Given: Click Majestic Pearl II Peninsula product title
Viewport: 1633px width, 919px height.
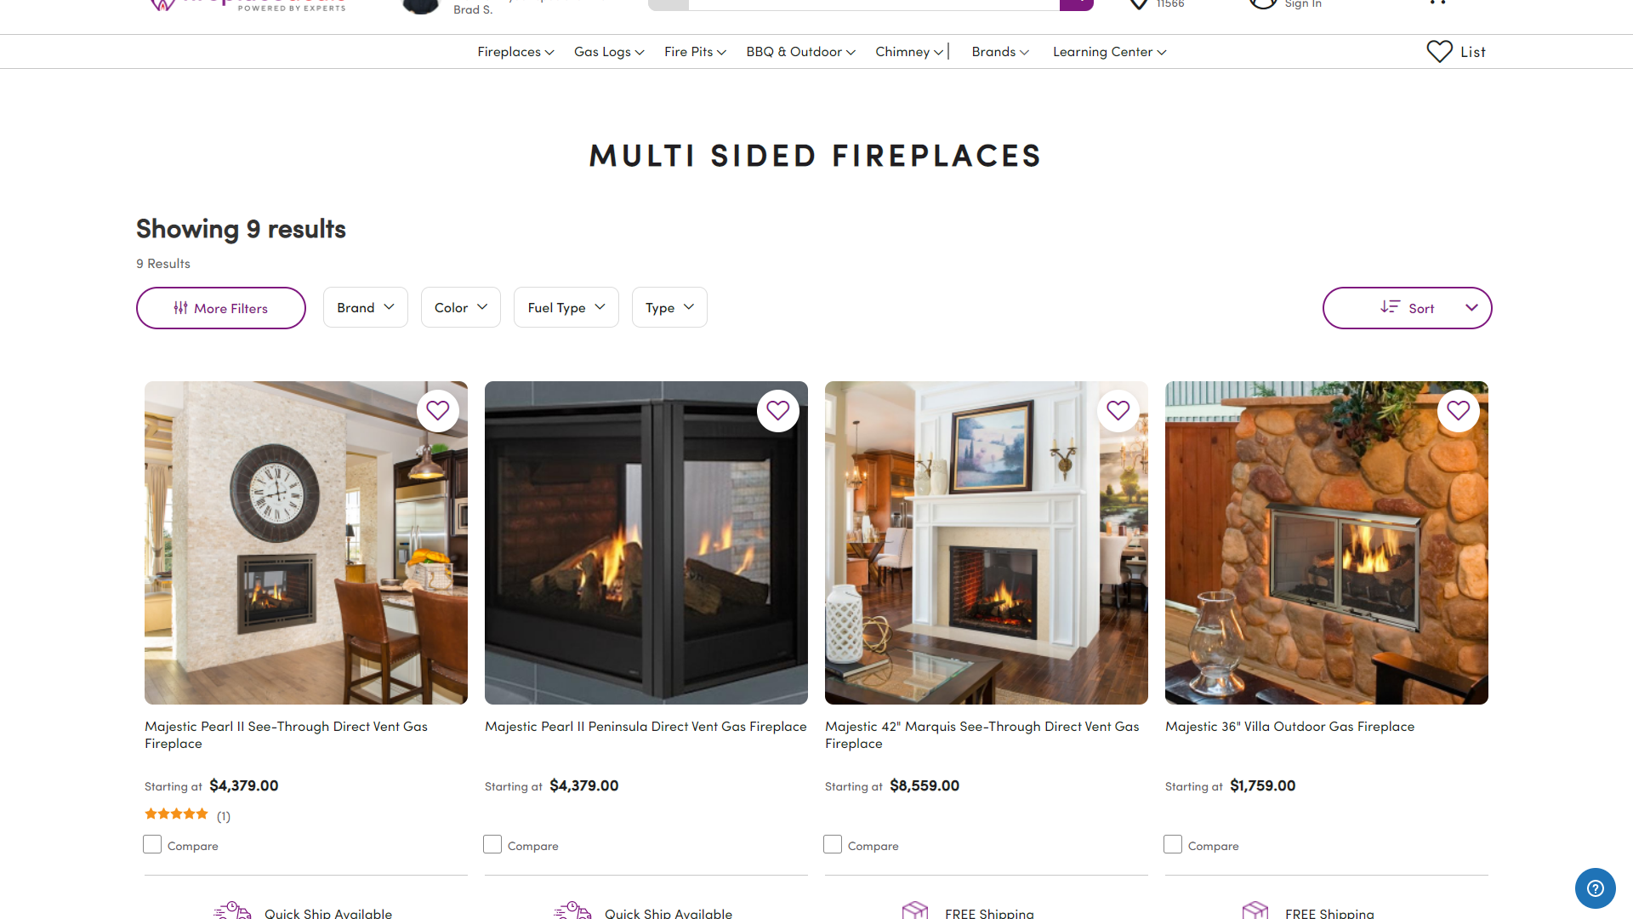Looking at the screenshot, I should (646, 727).
